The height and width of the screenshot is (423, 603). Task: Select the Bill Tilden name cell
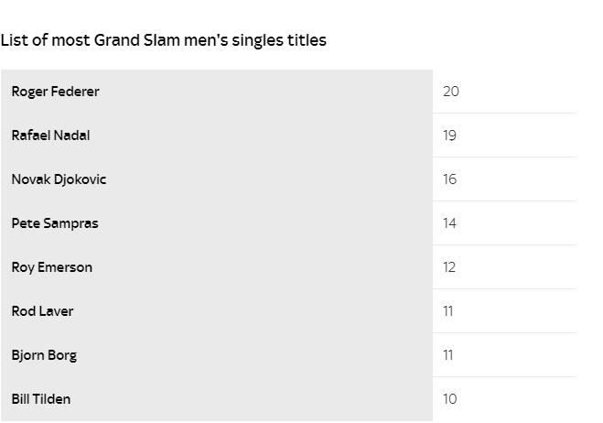[217, 399]
